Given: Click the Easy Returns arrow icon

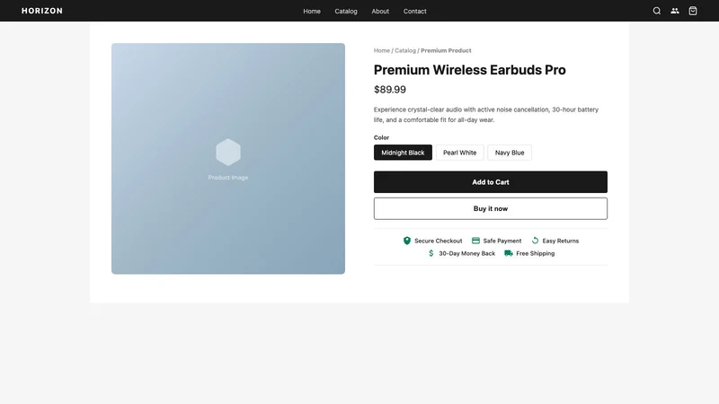Looking at the screenshot, I should (x=535, y=241).
